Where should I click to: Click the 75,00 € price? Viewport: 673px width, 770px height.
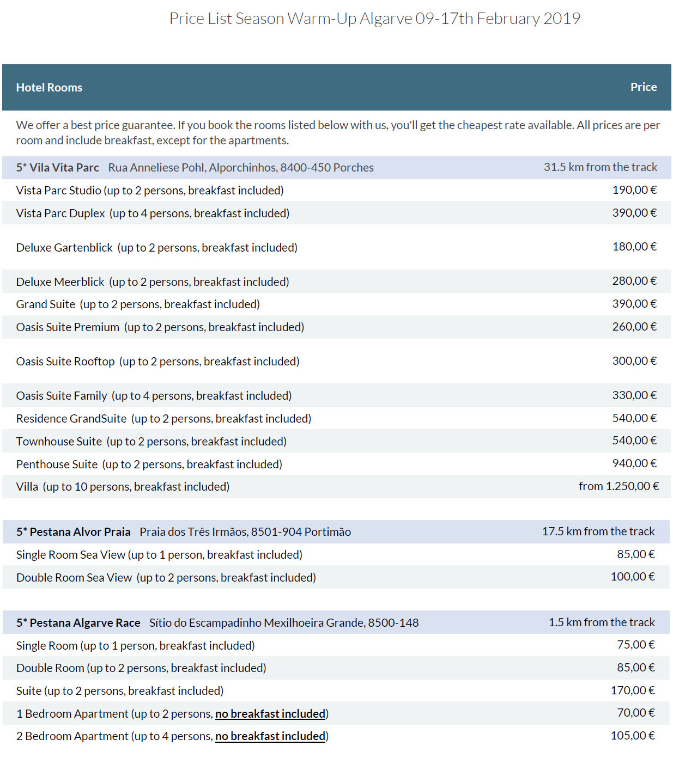point(636,645)
